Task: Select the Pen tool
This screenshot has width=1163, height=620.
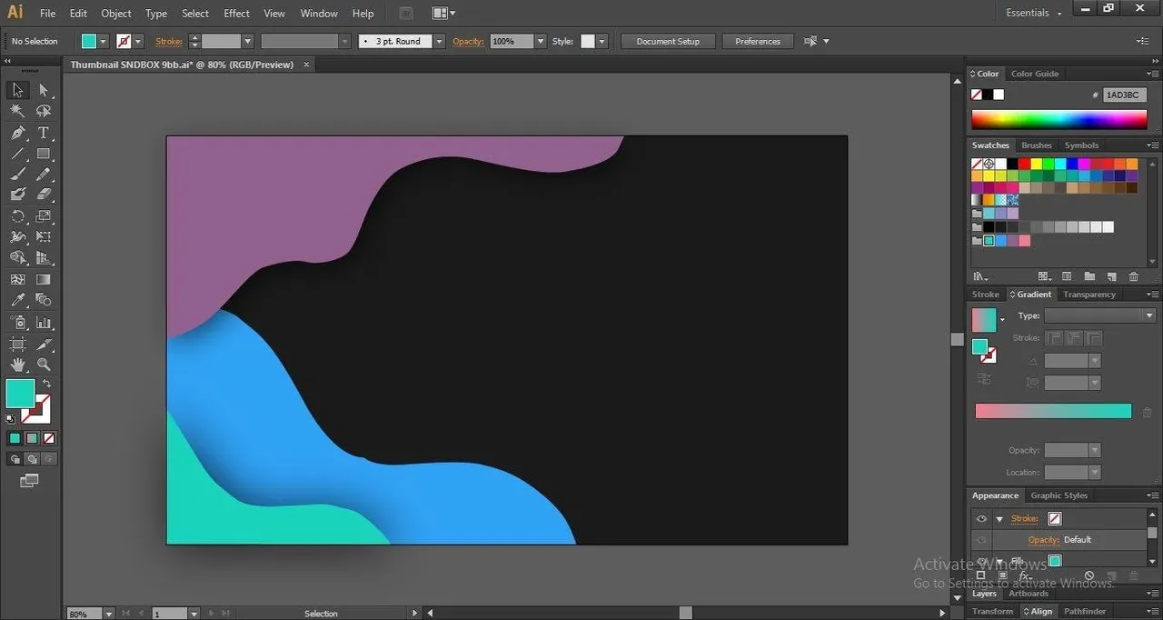Action: [17, 133]
